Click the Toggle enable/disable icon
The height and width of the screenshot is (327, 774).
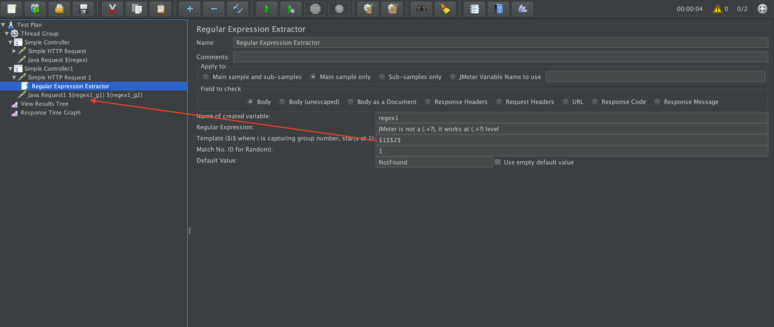point(238,9)
